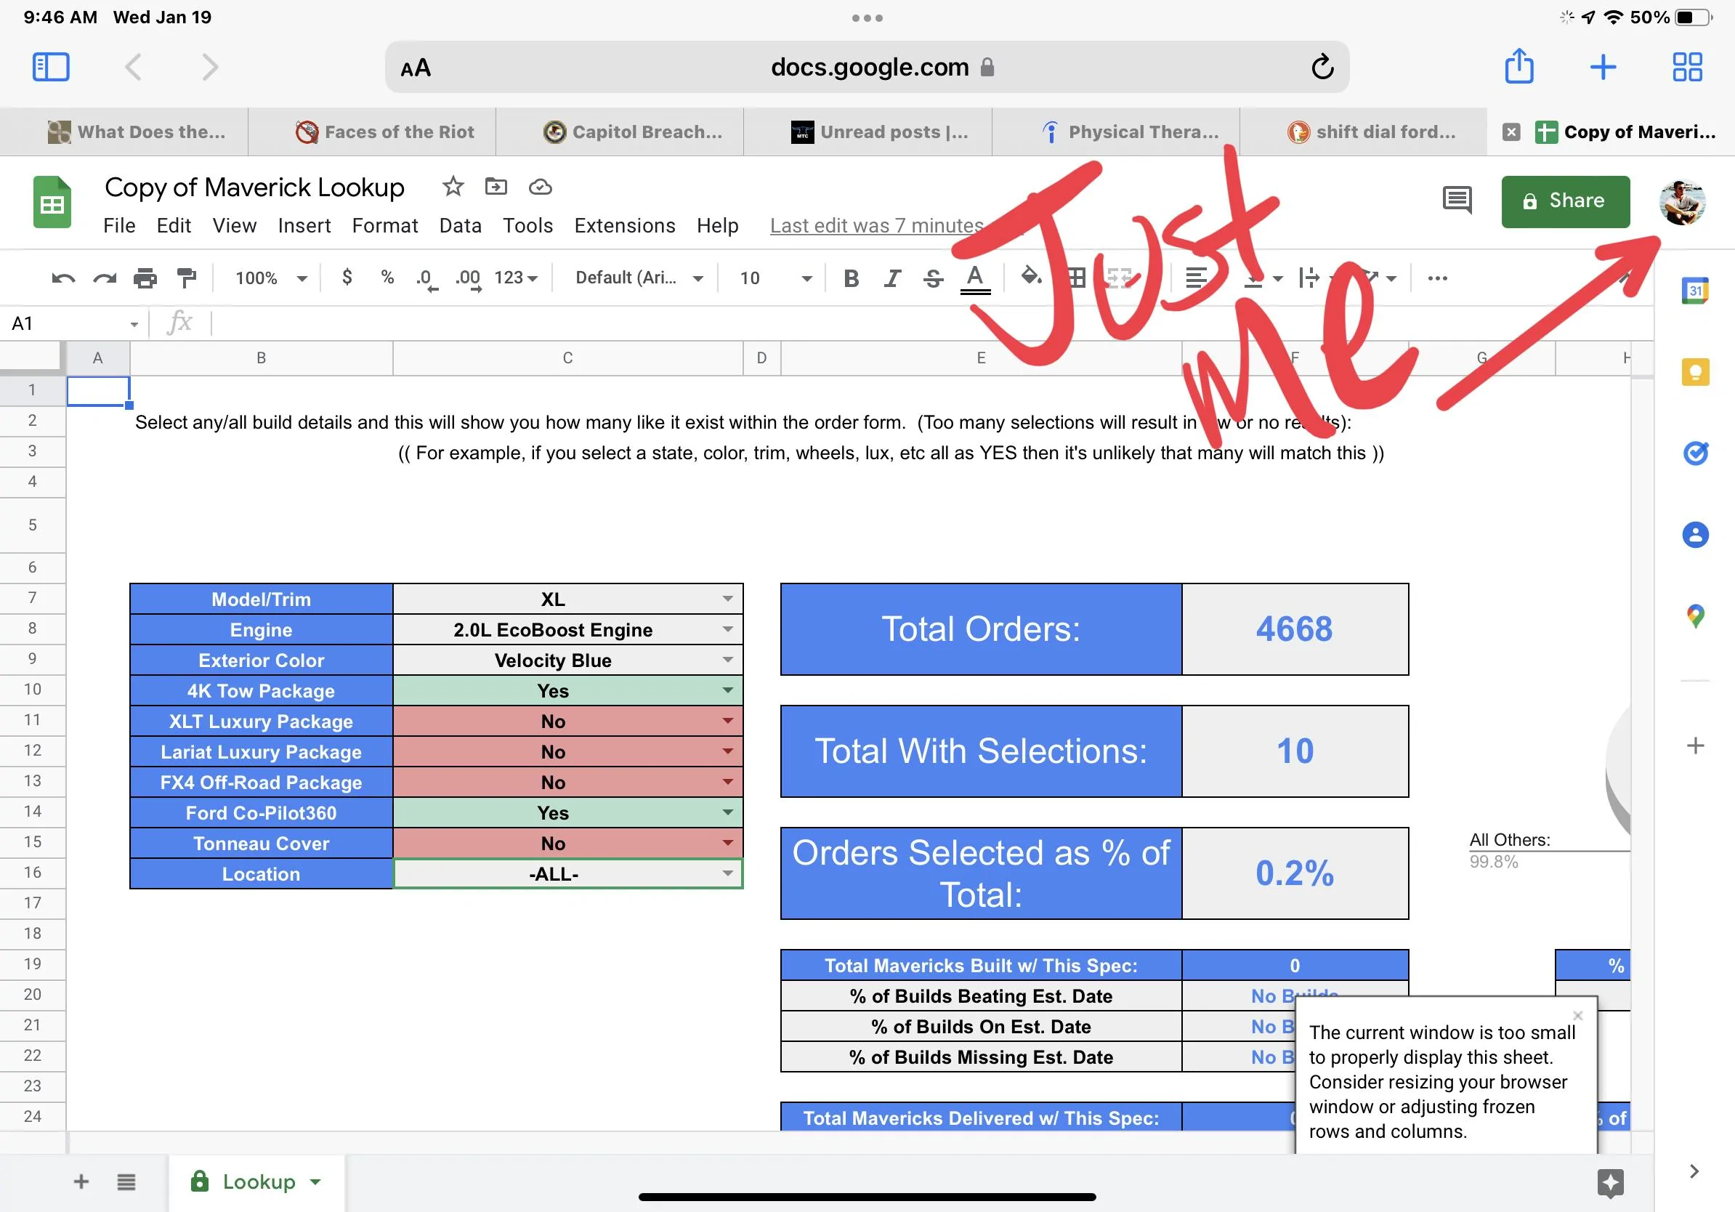Image resolution: width=1735 pixels, height=1212 pixels.
Task: Toggle the Safari sidebar panel
Action: (x=52, y=67)
